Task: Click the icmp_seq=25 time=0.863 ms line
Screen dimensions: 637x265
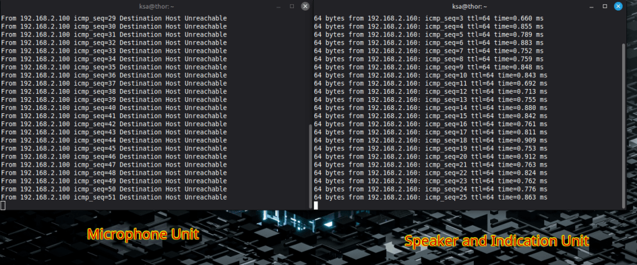Action: pos(430,197)
